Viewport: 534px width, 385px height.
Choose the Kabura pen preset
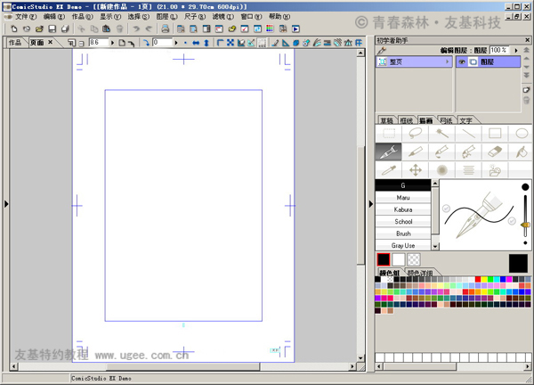pos(403,209)
